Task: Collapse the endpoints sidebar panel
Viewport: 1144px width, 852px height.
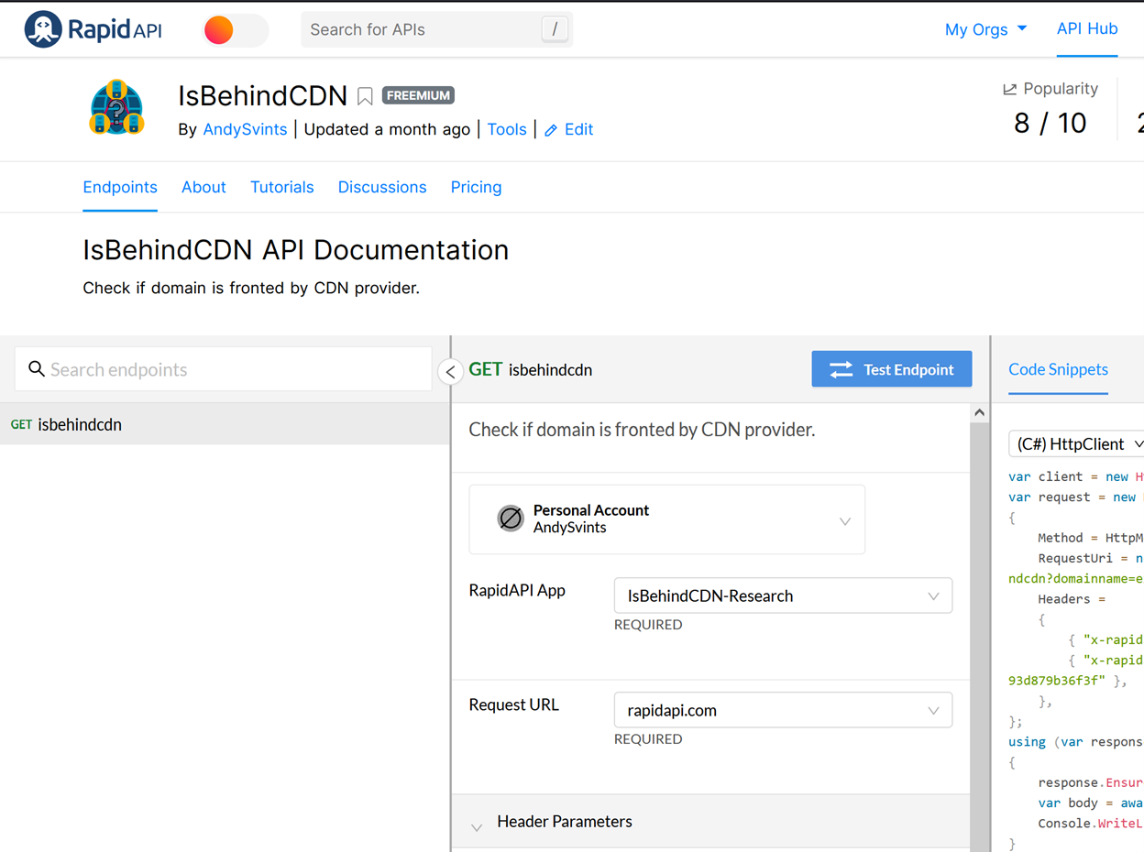Action: [x=450, y=372]
